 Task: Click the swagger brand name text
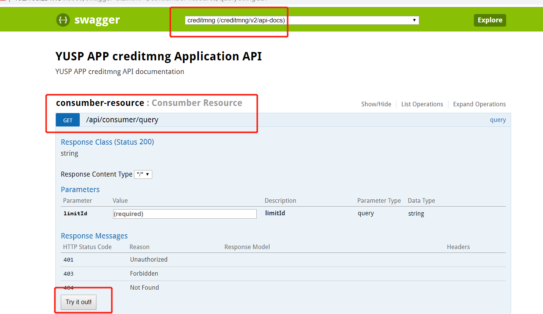pyautogui.click(x=97, y=20)
